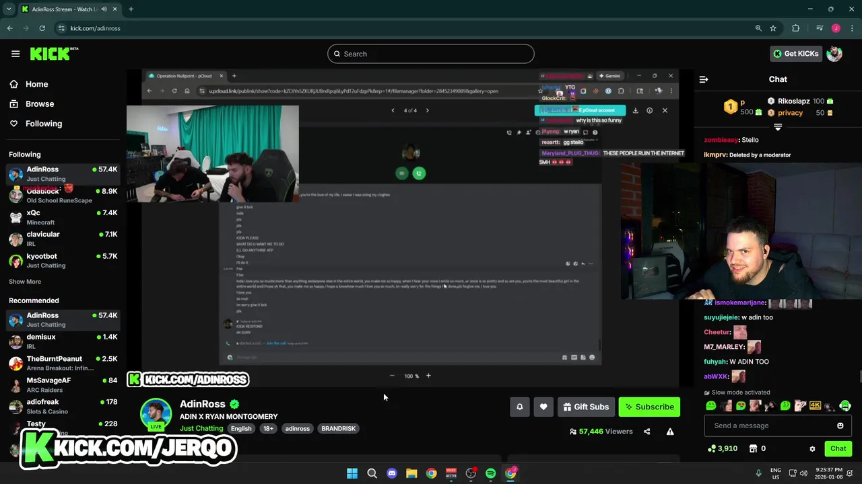
Task: Insert the heart-eyes green emote
Action: coord(741,405)
